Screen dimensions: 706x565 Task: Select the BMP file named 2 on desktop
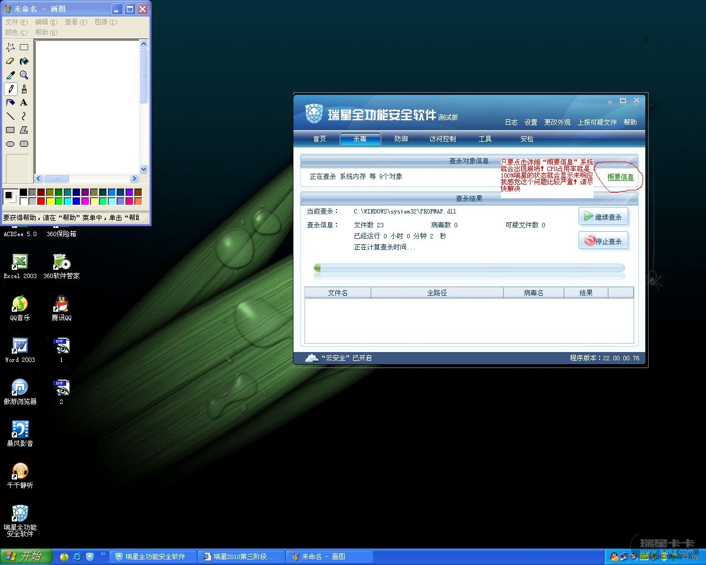(61, 392)
